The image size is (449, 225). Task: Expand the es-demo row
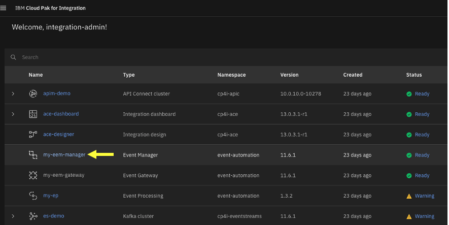(x=13, y=216)
